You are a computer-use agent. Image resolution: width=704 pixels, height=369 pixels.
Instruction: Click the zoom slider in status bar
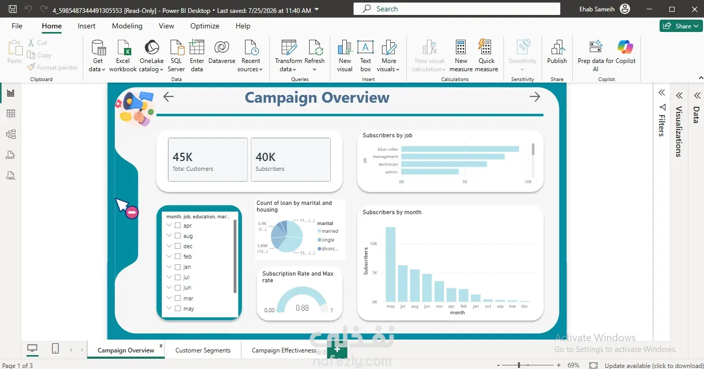tap(518, 365)
